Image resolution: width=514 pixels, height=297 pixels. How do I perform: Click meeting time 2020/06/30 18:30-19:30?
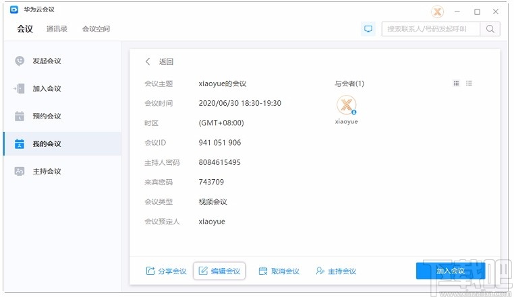point(240,104)
